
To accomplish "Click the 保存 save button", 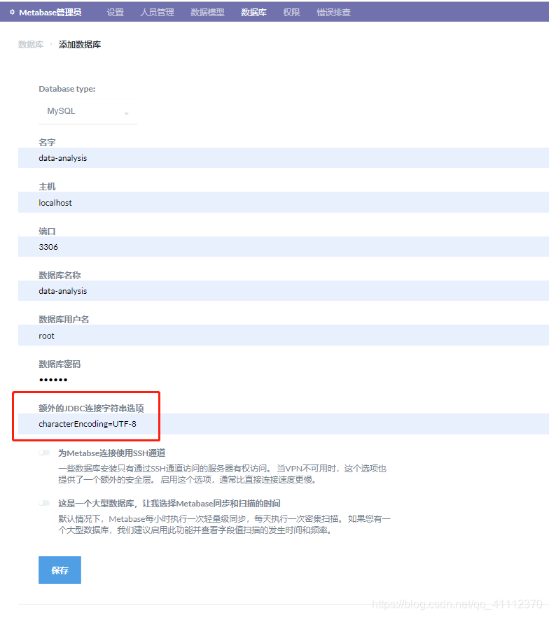I will tap(60, 570).
